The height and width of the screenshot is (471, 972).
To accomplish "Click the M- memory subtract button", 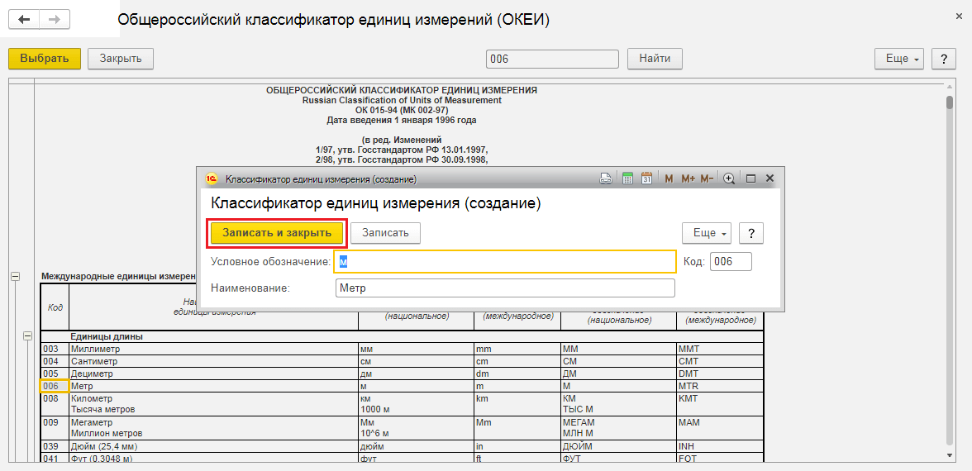I will 708,178.
